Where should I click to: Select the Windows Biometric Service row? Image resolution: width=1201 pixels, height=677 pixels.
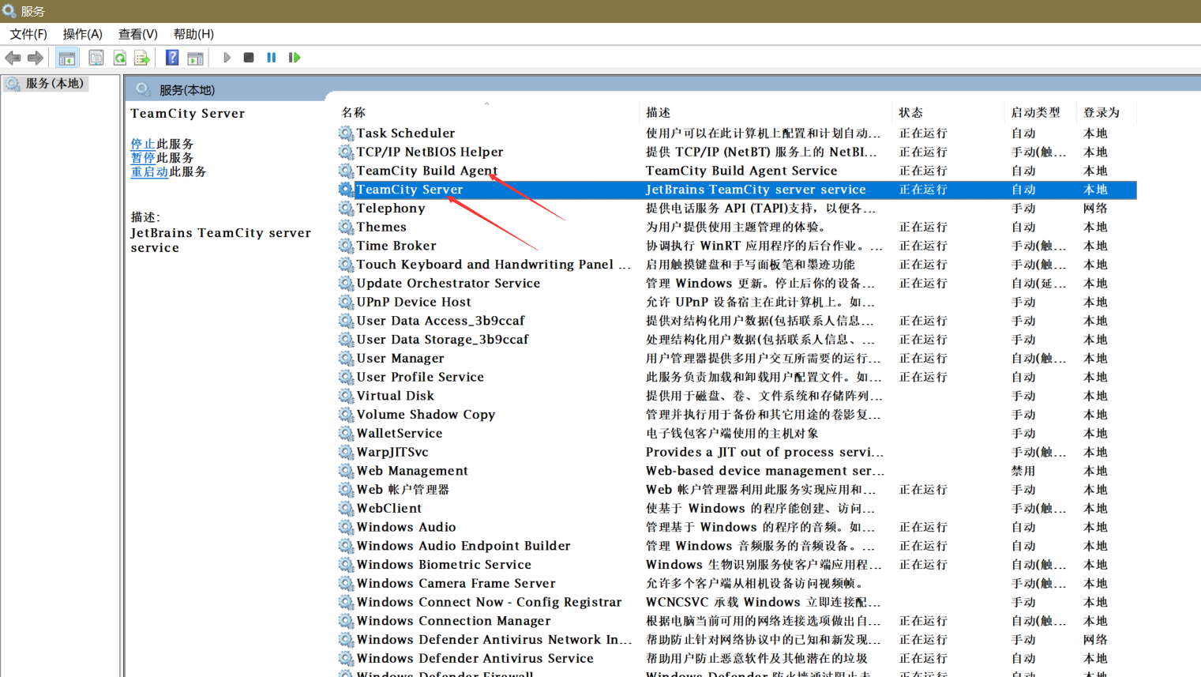[737, 565]
